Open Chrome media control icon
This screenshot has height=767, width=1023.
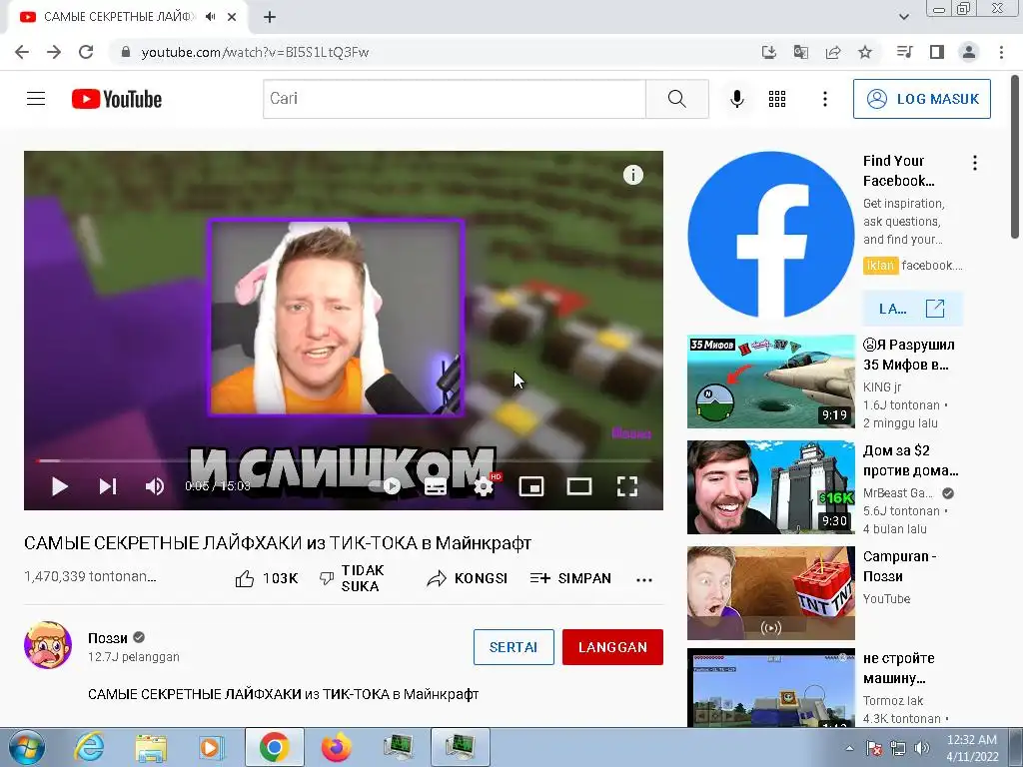(x=904, y=52)
